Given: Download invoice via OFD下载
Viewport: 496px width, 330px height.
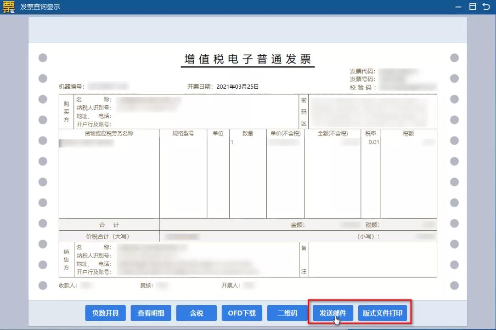Looking at the screenshot, I should (242, 313).
